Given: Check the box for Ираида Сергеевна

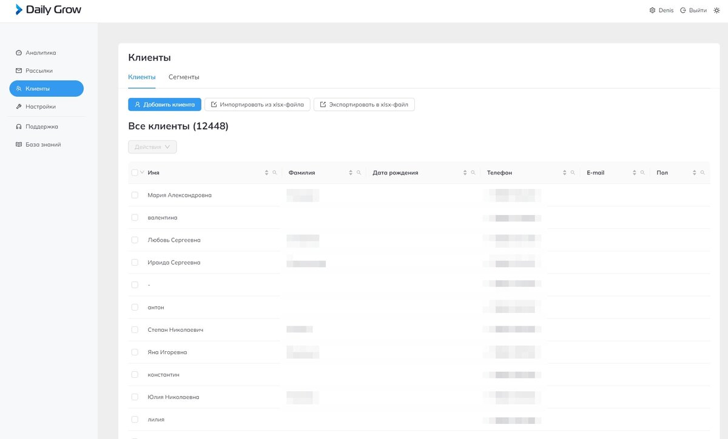Looking at the screenshot, I should [x=135, y=262].
